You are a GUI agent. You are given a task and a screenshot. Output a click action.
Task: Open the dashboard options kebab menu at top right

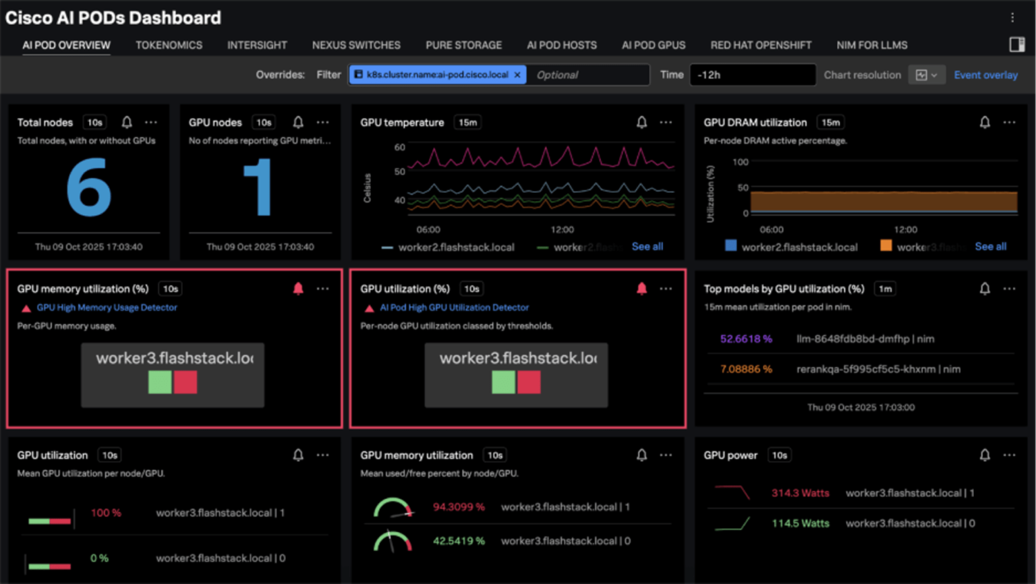point(1012,18)
